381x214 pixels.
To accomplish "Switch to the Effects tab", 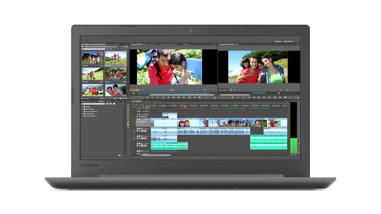I will click(x=101, y=101).
